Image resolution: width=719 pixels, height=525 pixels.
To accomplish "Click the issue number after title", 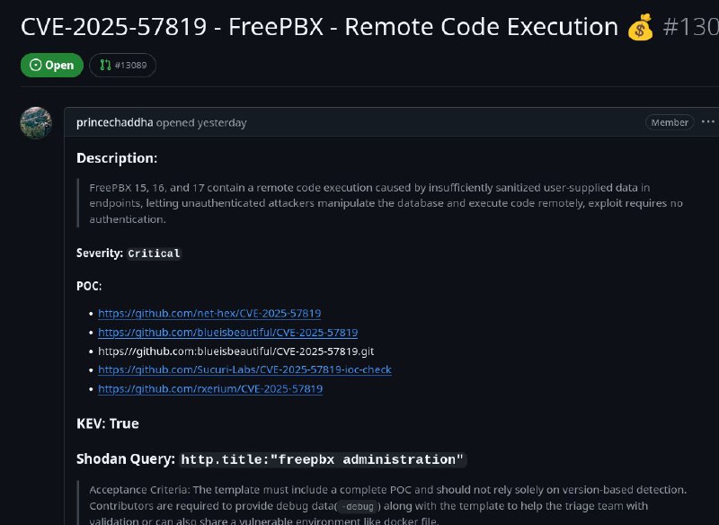I will tap(690, 27).
